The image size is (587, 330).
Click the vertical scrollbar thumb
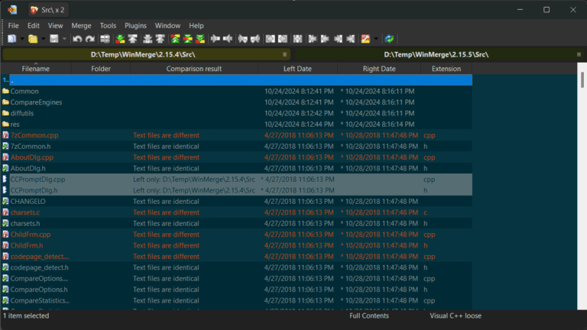pyautogui.click(x=582, y=79)
